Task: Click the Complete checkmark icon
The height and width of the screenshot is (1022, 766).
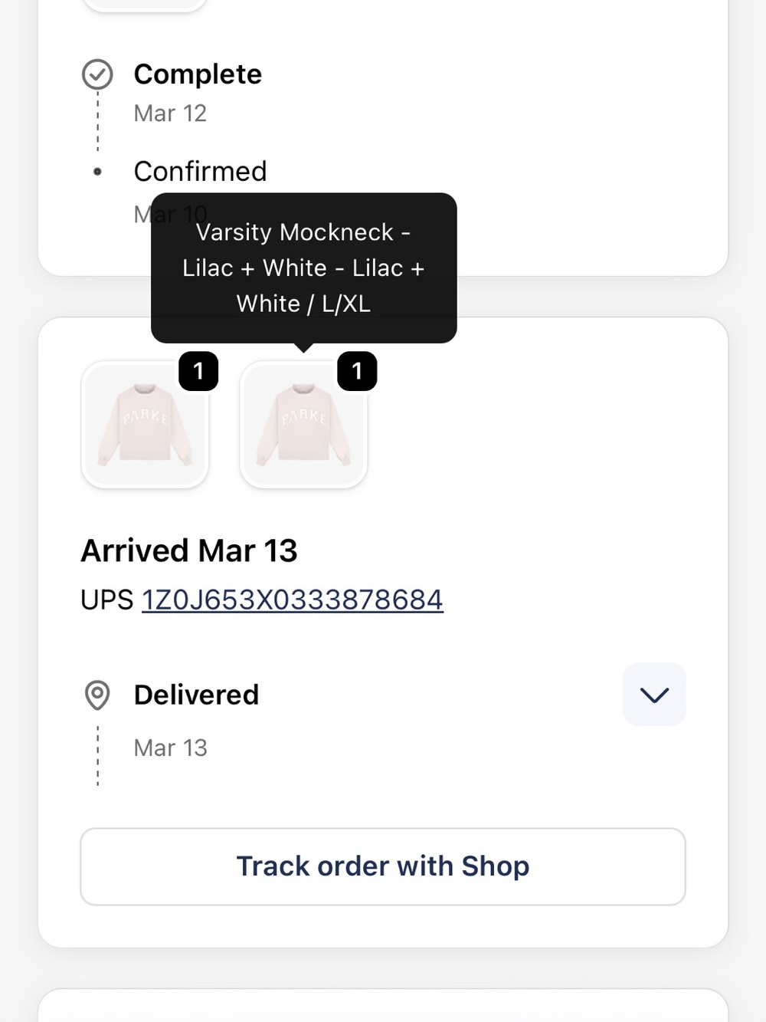Action: click(97, 74)
